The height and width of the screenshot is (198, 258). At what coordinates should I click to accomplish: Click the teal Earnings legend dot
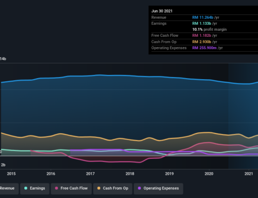26,188
